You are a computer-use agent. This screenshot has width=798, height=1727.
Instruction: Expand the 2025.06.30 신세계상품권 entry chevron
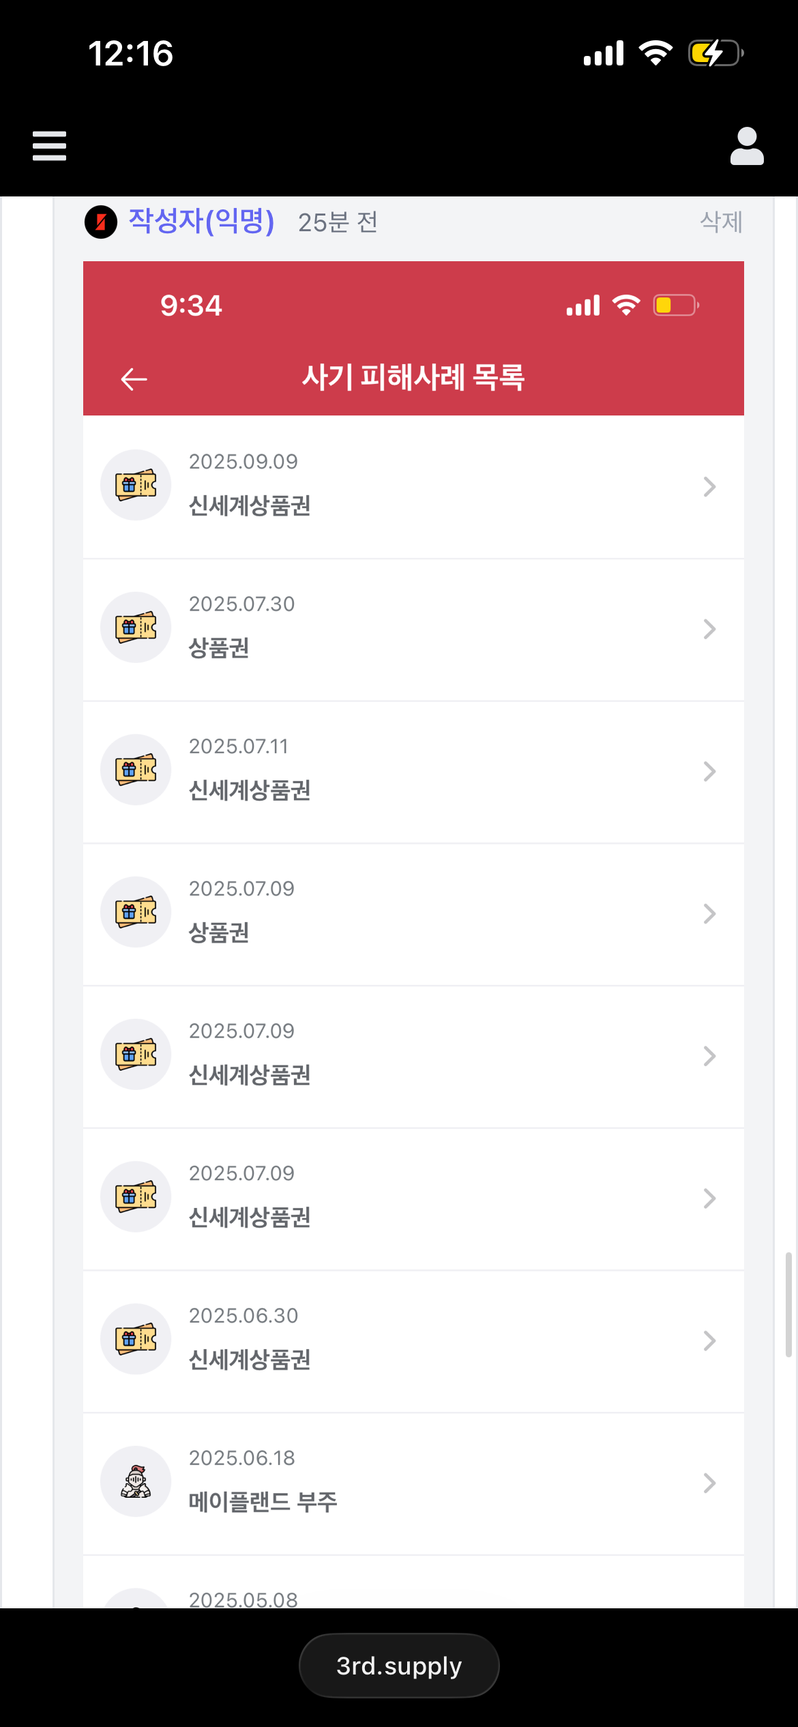coord(709,1341)
